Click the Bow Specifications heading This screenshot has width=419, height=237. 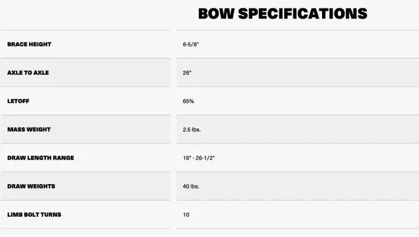283,14
